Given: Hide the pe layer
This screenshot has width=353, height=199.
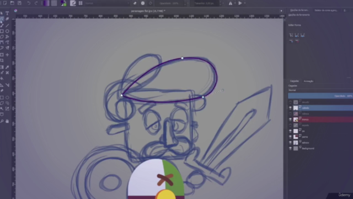Looking at the screenshot, I should 290,131.
